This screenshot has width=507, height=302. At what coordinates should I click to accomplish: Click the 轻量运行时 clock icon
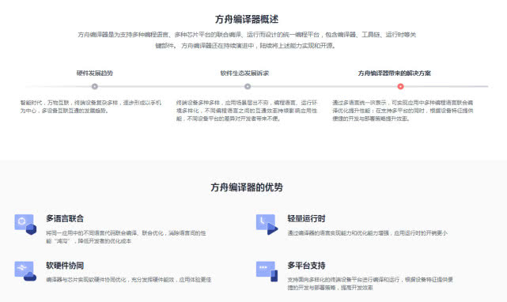(x=267, y=224)
